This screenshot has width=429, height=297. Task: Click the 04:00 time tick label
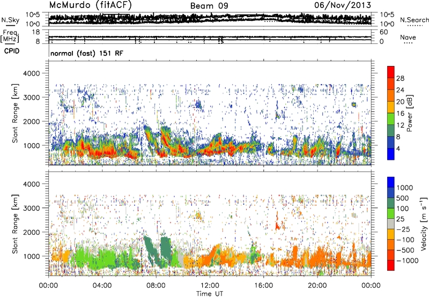coord(102,286)
